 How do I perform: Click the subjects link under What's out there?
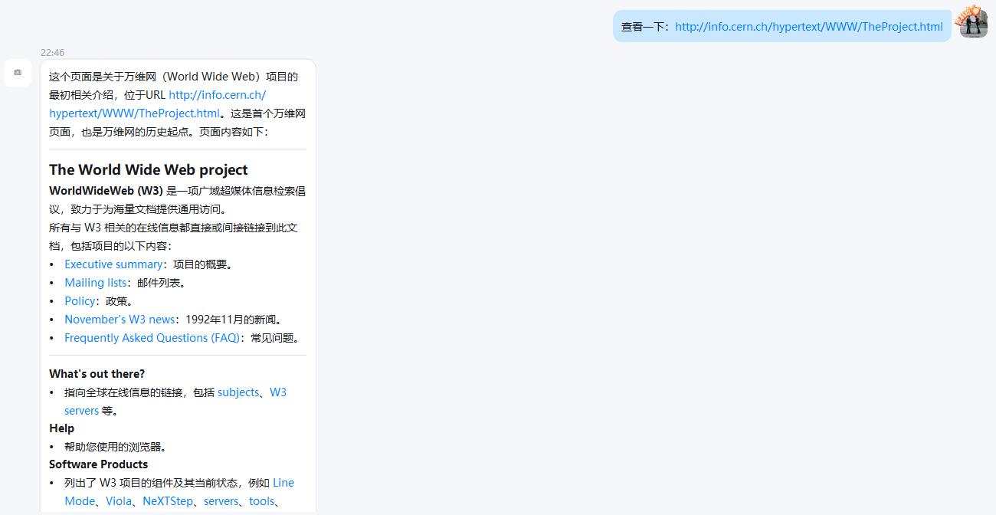tap(238, 392)
